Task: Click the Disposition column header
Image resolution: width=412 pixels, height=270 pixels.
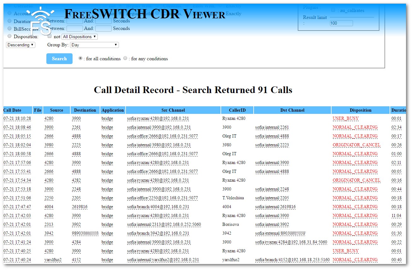Action: [361, 110]
